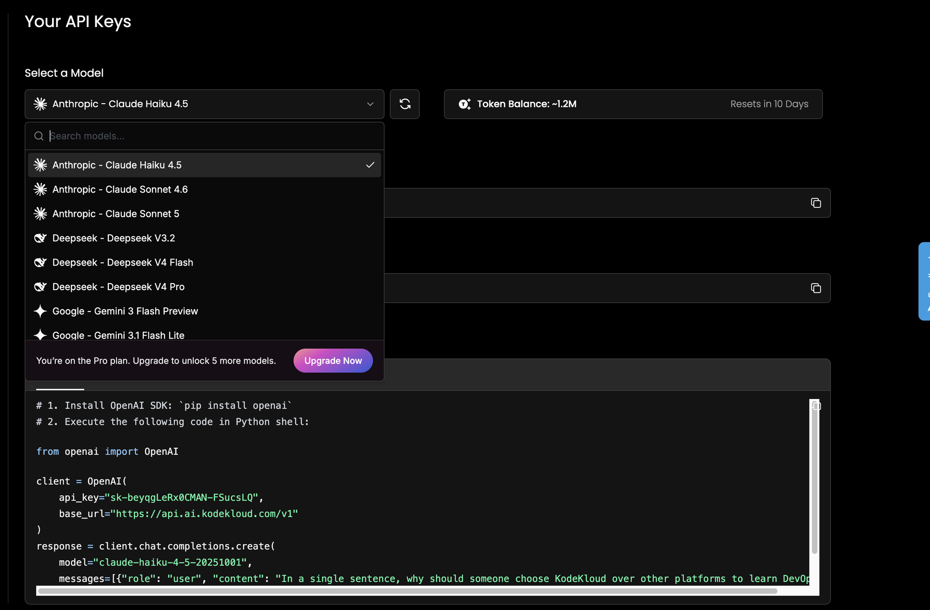Click the Pro plan upgrade message text
Screen dimensions: 930x610
pyautogui.click(x=156, y=361)
